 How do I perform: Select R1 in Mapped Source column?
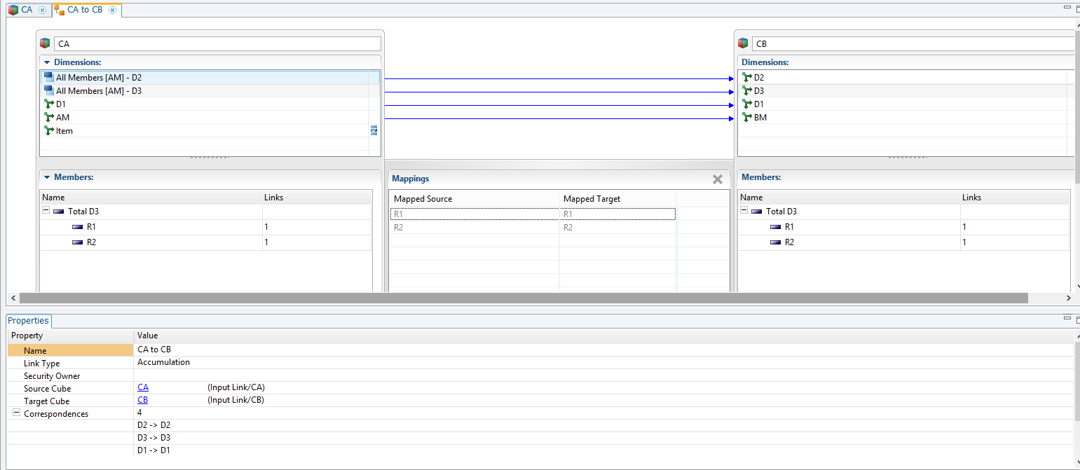[x=398, y=214]
